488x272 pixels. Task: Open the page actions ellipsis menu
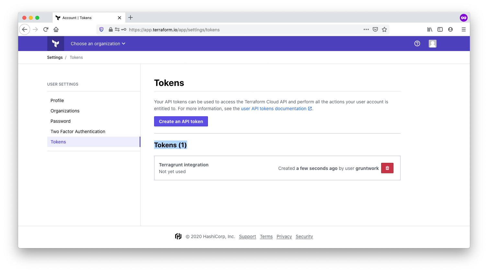366,29
